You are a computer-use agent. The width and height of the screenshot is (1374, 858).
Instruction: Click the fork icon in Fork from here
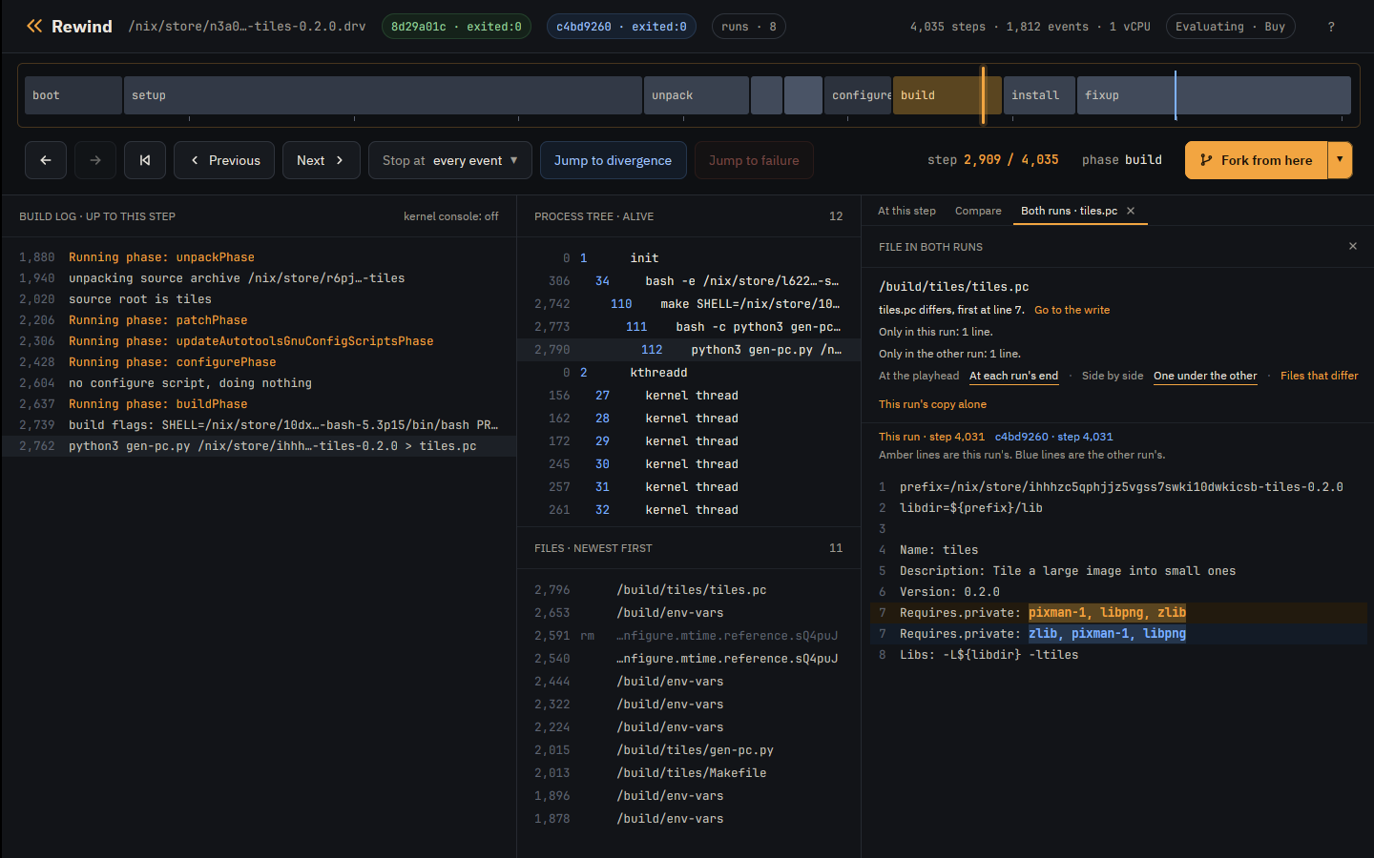point(1206,160)
